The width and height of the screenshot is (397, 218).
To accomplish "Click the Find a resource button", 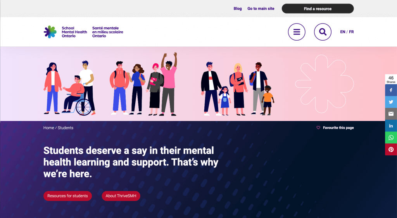I will point(318,9).
